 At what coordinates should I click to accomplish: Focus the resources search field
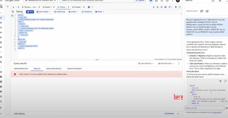(x=97, y=1)
